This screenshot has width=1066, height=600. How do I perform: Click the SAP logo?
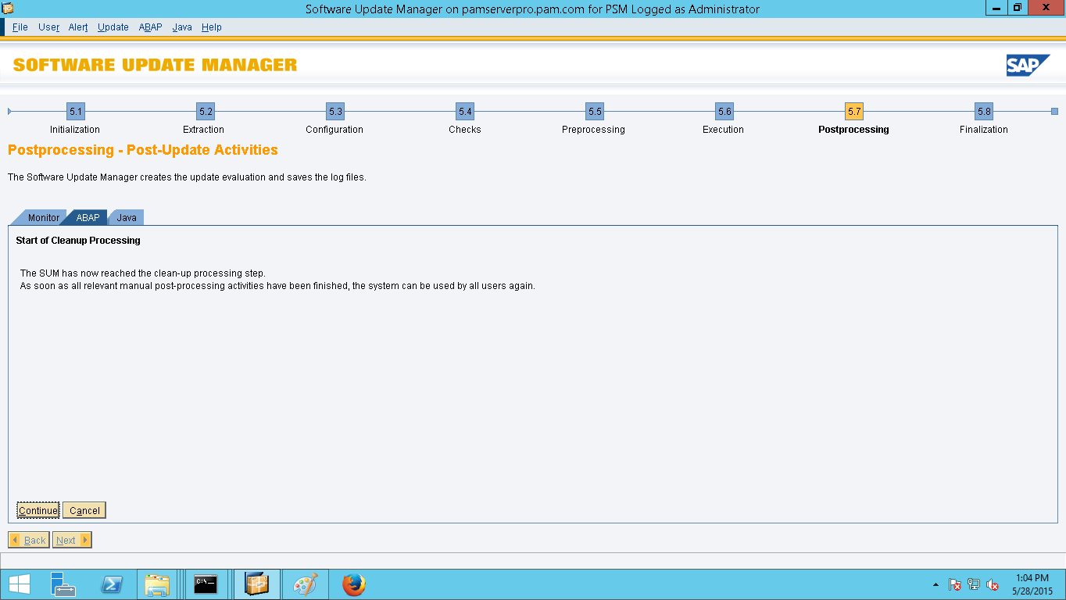point(1027,66)
